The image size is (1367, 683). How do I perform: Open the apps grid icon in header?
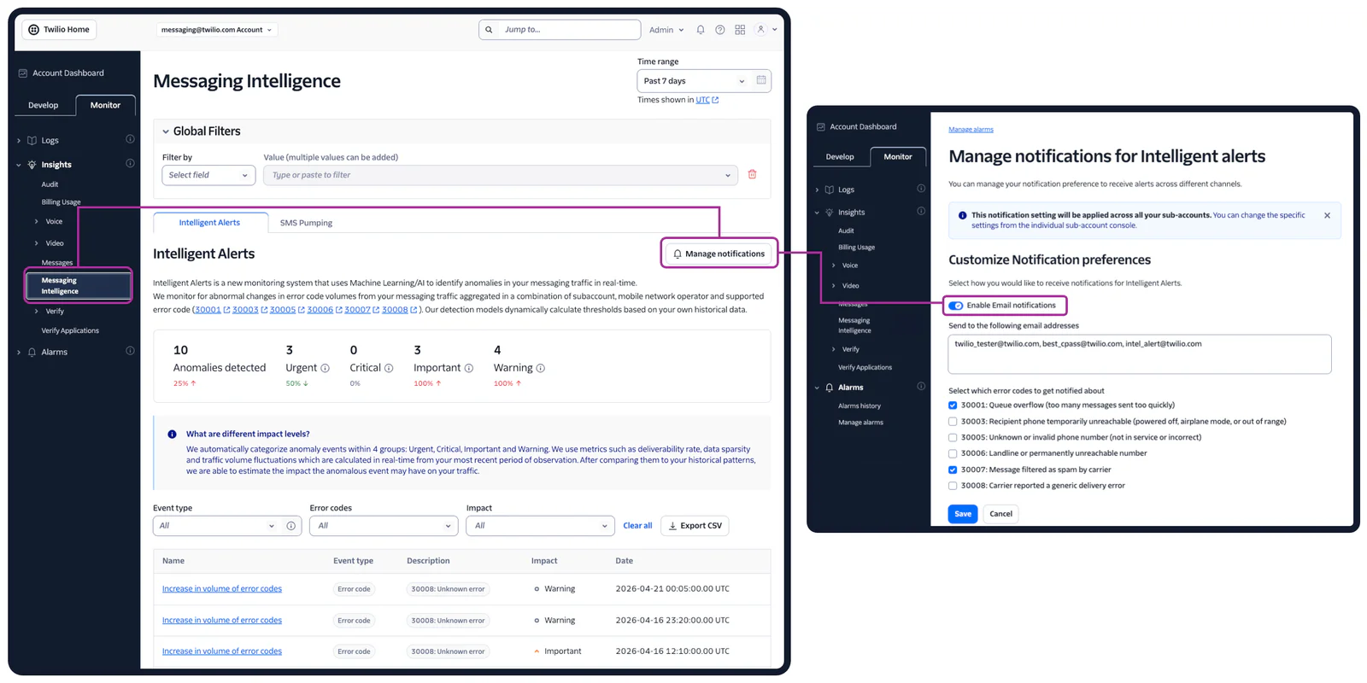coord(740,30)
